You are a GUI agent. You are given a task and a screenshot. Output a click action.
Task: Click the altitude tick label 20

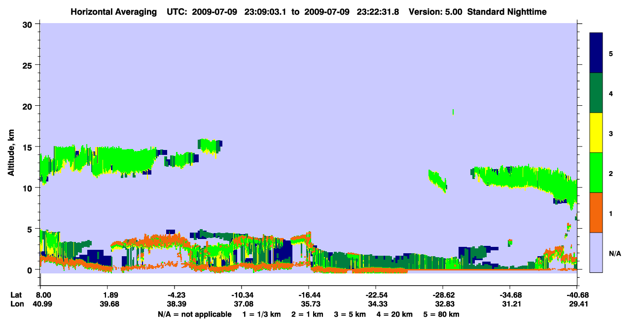tap(28, 106)
